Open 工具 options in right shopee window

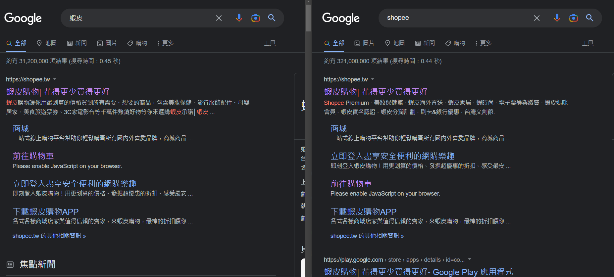588,43
